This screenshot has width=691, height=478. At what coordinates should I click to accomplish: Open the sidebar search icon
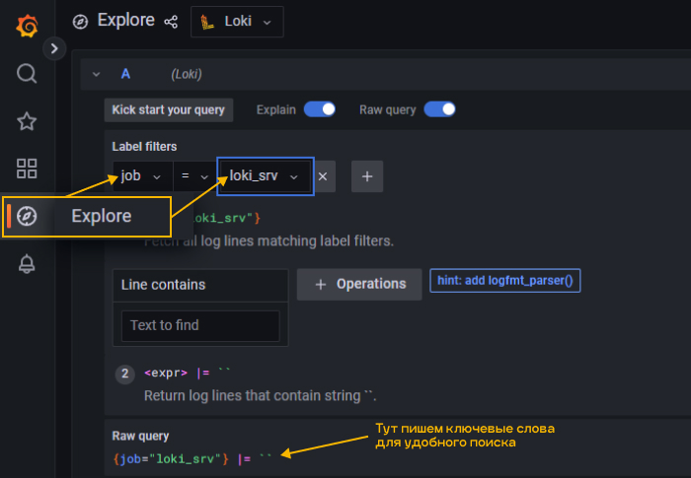[27, 74]
